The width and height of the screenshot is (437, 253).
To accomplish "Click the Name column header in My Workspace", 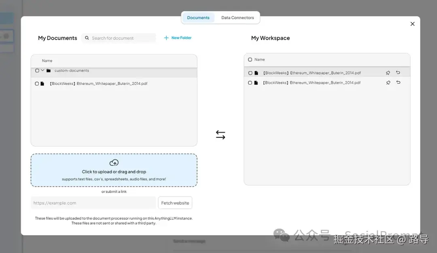I will click(259, 59).
